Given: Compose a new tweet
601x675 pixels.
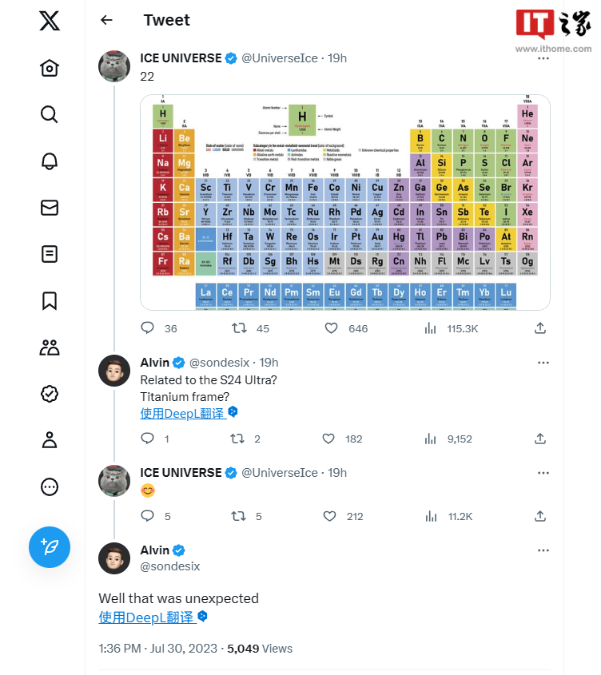Looking at the screenshot, I should click(49, 547).
